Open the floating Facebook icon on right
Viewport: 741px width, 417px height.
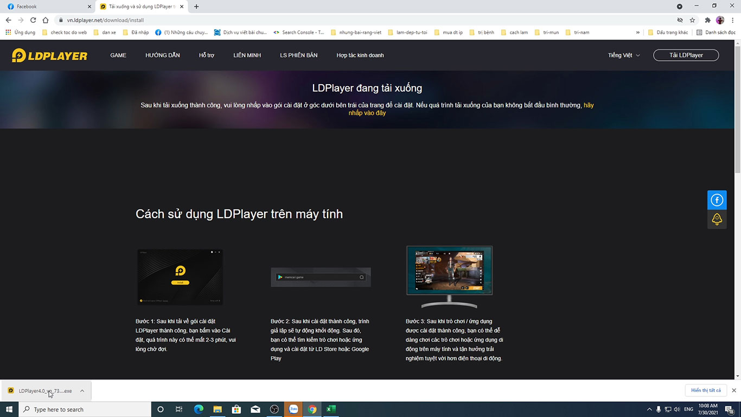(x=717, y=200)
